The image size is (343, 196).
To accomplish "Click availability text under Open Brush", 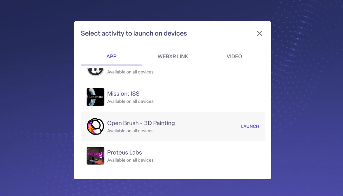I will click(130, 131).
